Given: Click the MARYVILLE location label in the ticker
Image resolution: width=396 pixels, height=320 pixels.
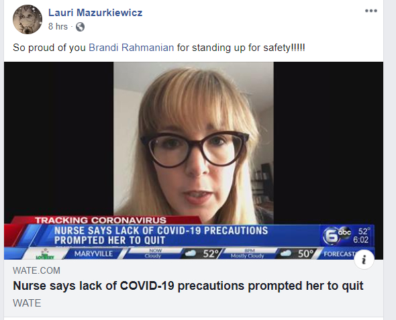Looking at the screenshot, I should pos(93,254).
